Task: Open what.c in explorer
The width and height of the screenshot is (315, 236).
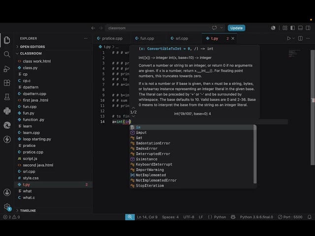Action: [53, 198]
